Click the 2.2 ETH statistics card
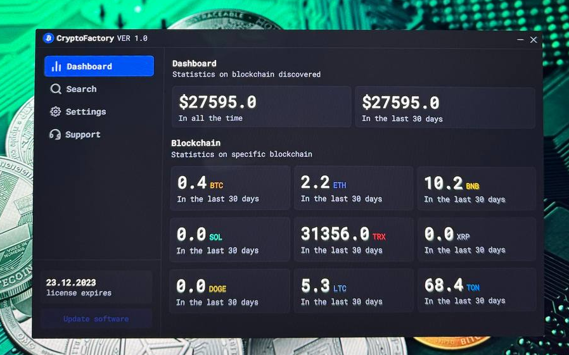The image size is (569, 355). coord(354,188)
